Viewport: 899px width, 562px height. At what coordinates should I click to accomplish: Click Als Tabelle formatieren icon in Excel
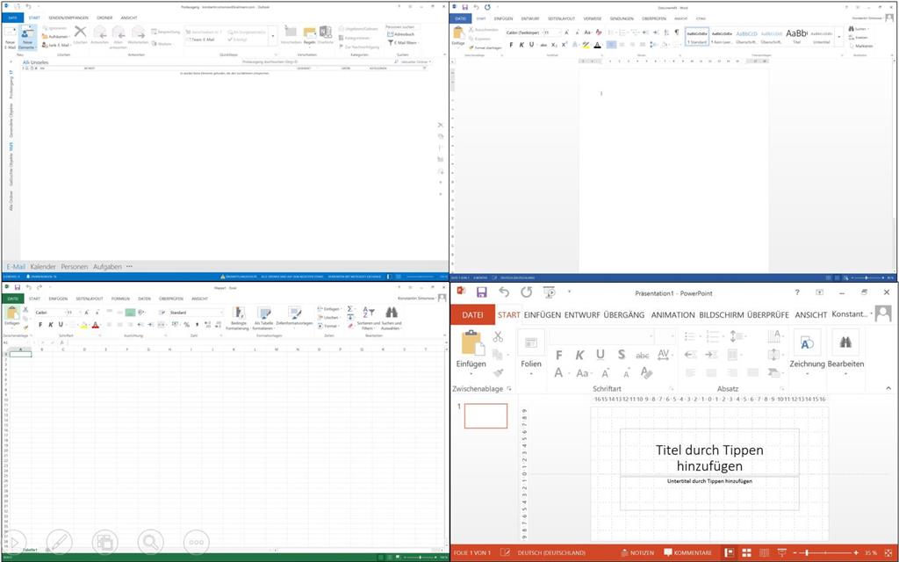263,313
